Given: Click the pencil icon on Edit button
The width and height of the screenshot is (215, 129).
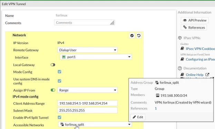Looking at the screenshot, I should [134, 117].
